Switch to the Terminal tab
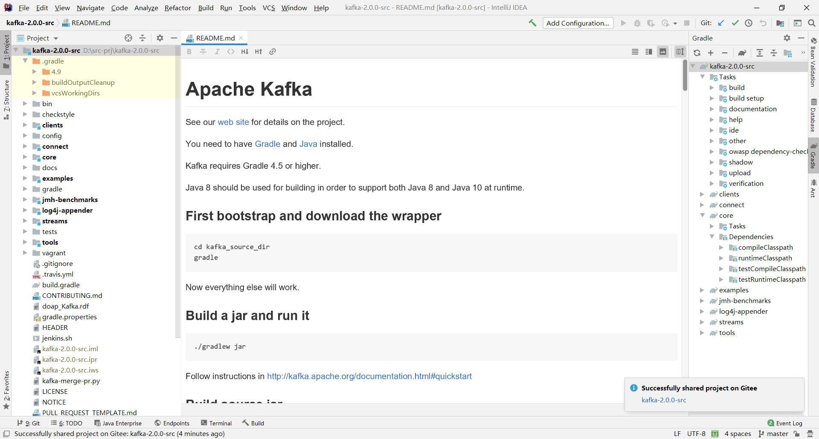This screenshot has height=439, width=819. [216, 423]
